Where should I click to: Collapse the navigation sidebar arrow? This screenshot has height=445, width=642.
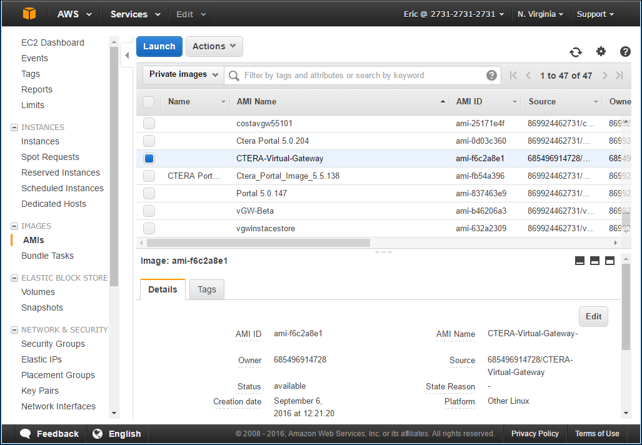(127, 55)
